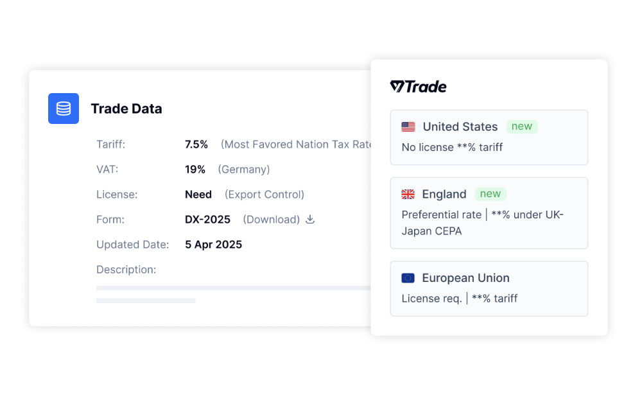Screen dimensions: 642x393
Task: Select the United States trade card
Action: click(x=489, y=137)
